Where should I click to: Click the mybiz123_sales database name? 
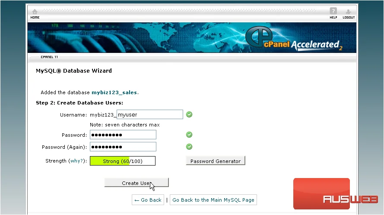pyautogui.click(x=114, y=92)
